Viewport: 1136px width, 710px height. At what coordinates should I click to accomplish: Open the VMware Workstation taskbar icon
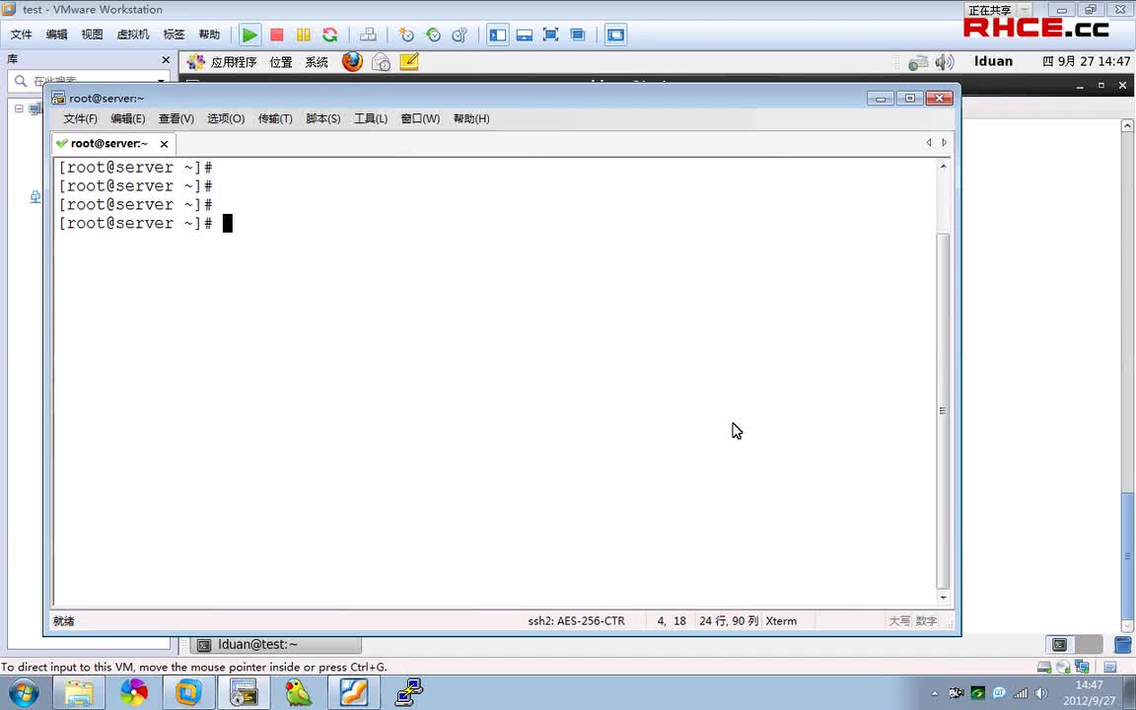[x=187, y=693]
